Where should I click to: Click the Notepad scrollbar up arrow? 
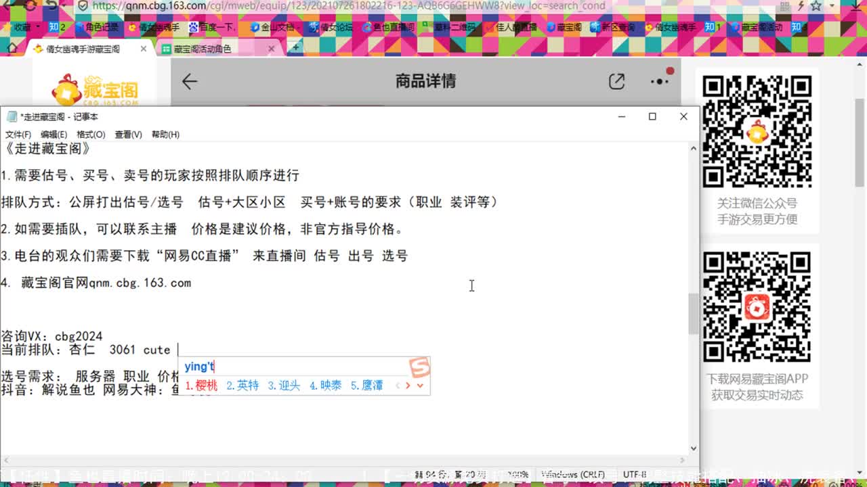(693, 148)
